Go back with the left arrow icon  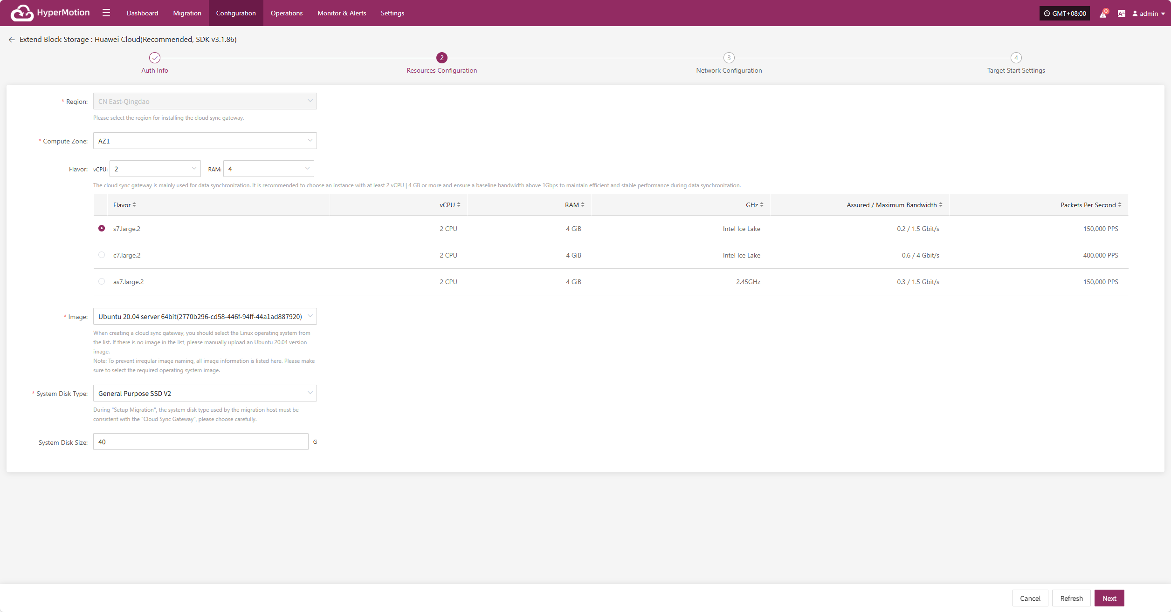click(12, 40)
